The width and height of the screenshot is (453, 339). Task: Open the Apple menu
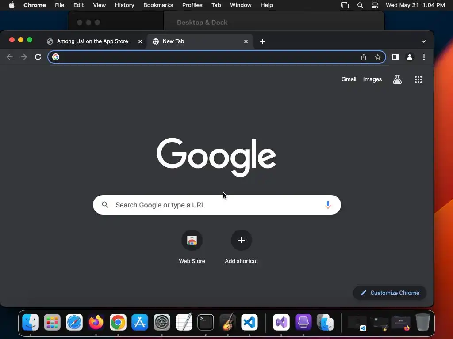tap(12, 5)
